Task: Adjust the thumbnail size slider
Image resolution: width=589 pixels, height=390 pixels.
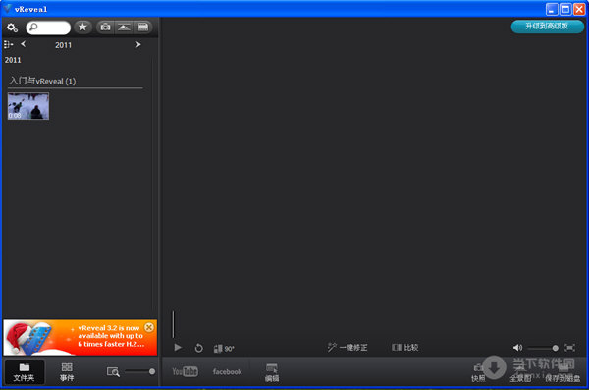Action: pos(139,371)
